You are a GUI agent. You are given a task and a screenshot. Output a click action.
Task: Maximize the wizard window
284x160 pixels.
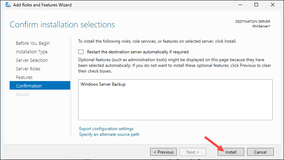pyautogui.click(x=256, y=5)
